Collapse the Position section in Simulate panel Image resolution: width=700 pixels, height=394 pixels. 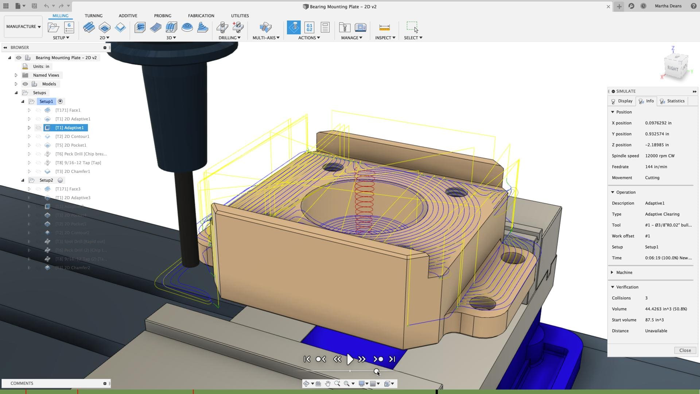point(612,112)
